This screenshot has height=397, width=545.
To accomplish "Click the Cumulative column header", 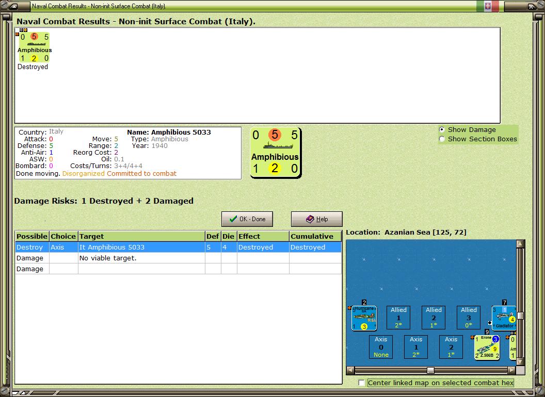I will (x=315, y=236).
